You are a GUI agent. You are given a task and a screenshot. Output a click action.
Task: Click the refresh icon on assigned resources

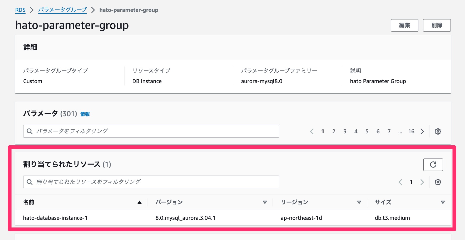(433, 165)
